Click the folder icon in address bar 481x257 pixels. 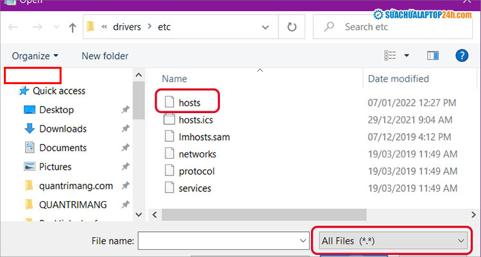(90, 27)
